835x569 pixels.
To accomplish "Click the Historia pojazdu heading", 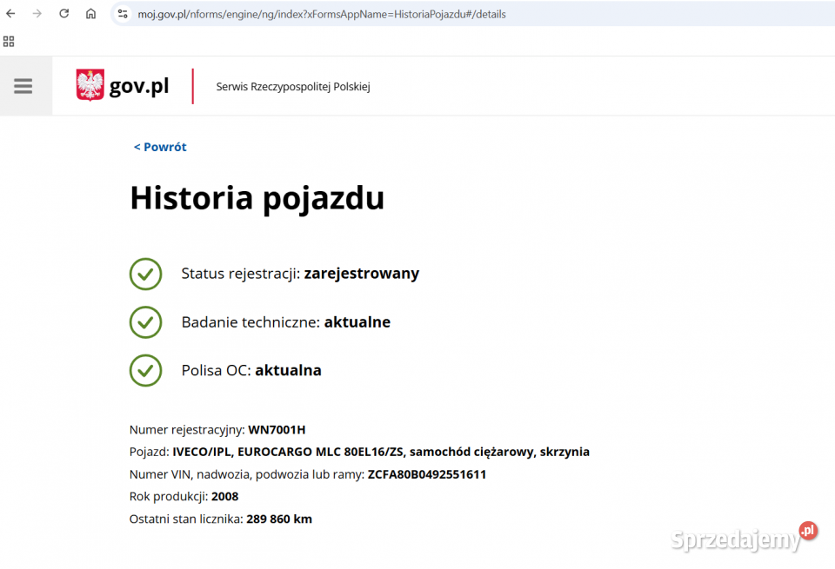I will [257, 198].
